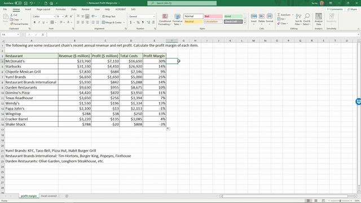The image size is (361, 203).
Task: Click the Font Color letter A icon
Action: [68, 23]
